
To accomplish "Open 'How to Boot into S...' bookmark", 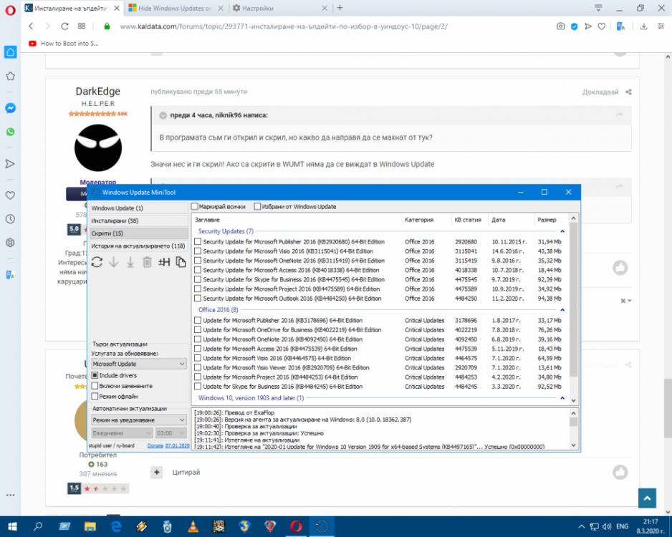I will (x=64, y=43).
